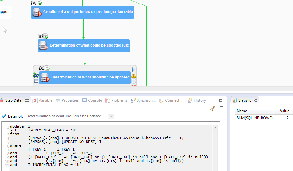
Task: Switch to the Problems tab
Action: pos(116,100)
